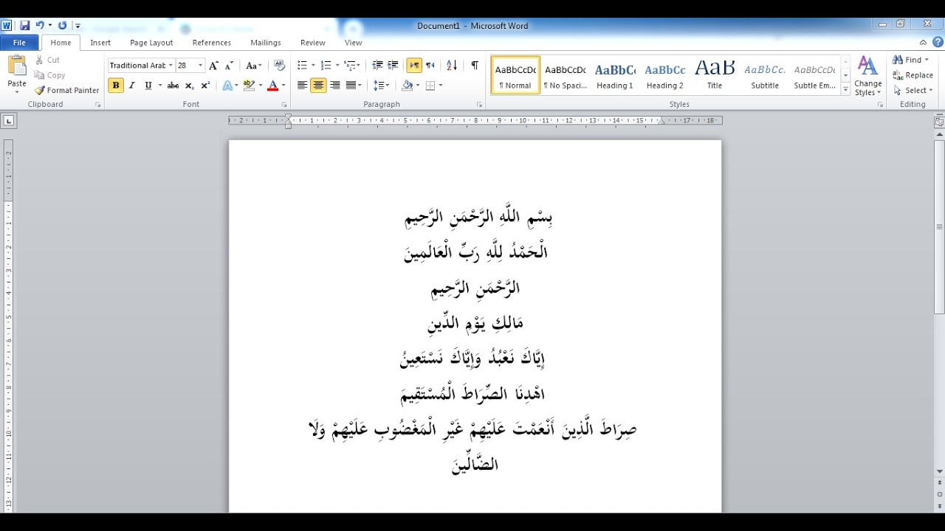Screen dimensions: 945x531
Task: Click the tab selector at ruler corner
Action: [x=8, y=120]
